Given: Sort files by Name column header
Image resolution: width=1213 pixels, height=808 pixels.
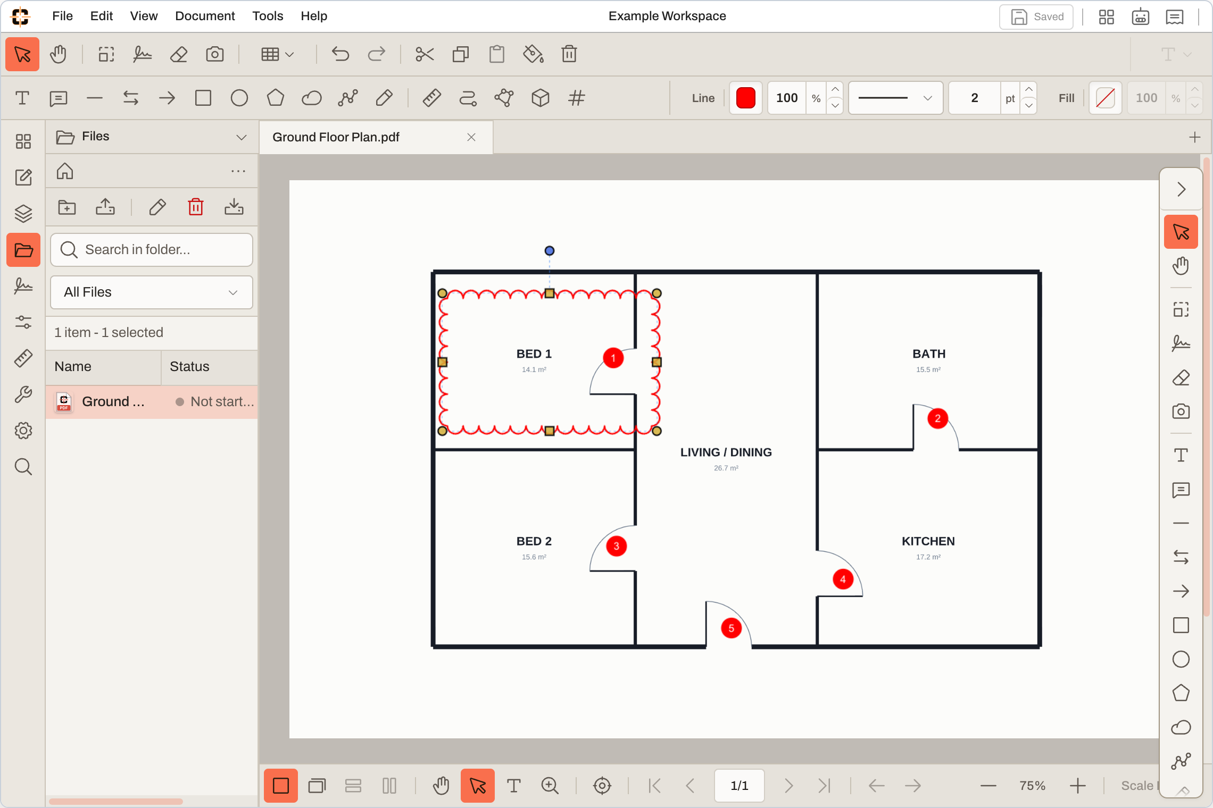Looking at the screenshot, I should [x=103, y=367].
